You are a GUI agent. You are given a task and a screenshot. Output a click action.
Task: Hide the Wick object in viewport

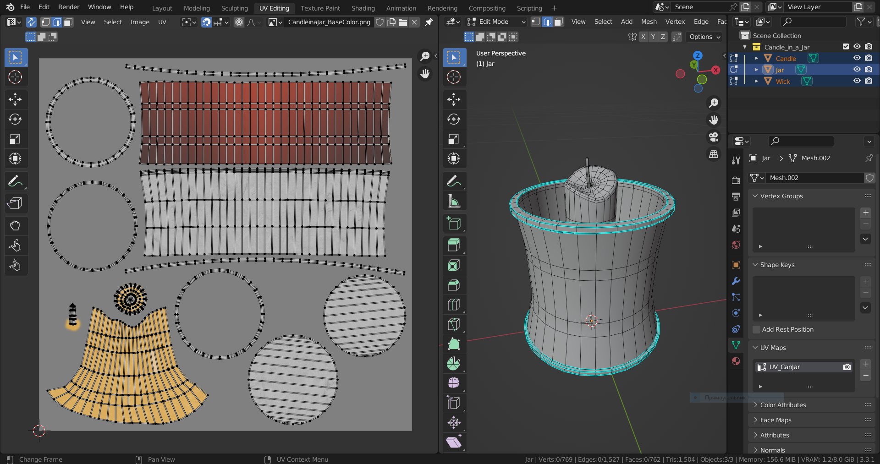click(x=857, y=81)
